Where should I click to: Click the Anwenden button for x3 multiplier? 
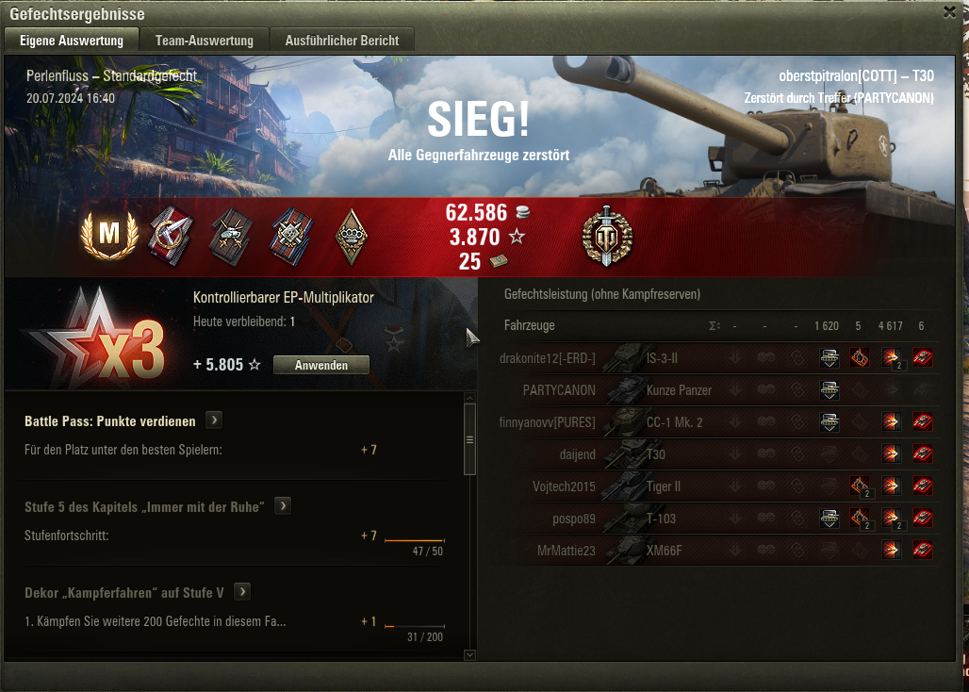[321, 365]
